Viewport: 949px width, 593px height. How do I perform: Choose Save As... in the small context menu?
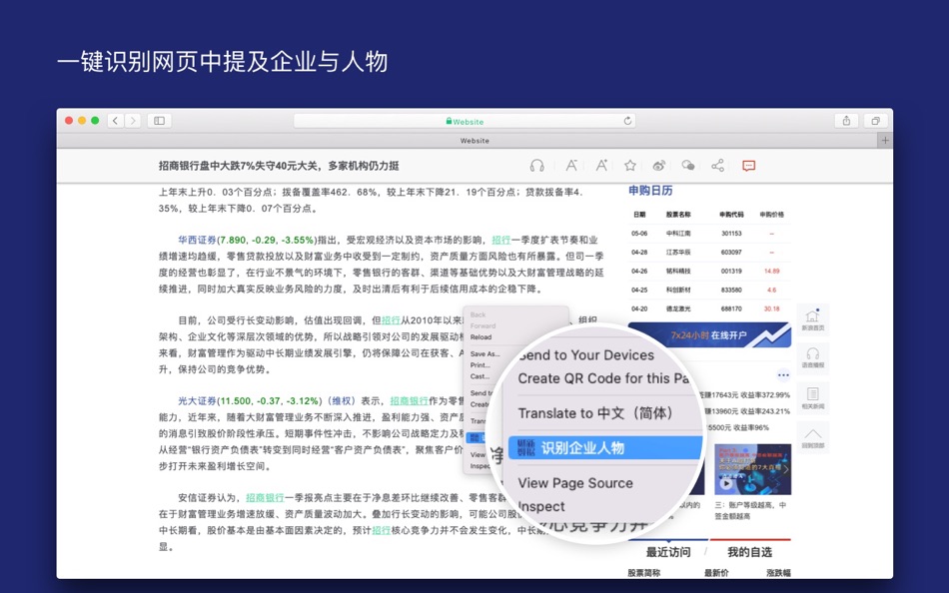coord(484,354)
